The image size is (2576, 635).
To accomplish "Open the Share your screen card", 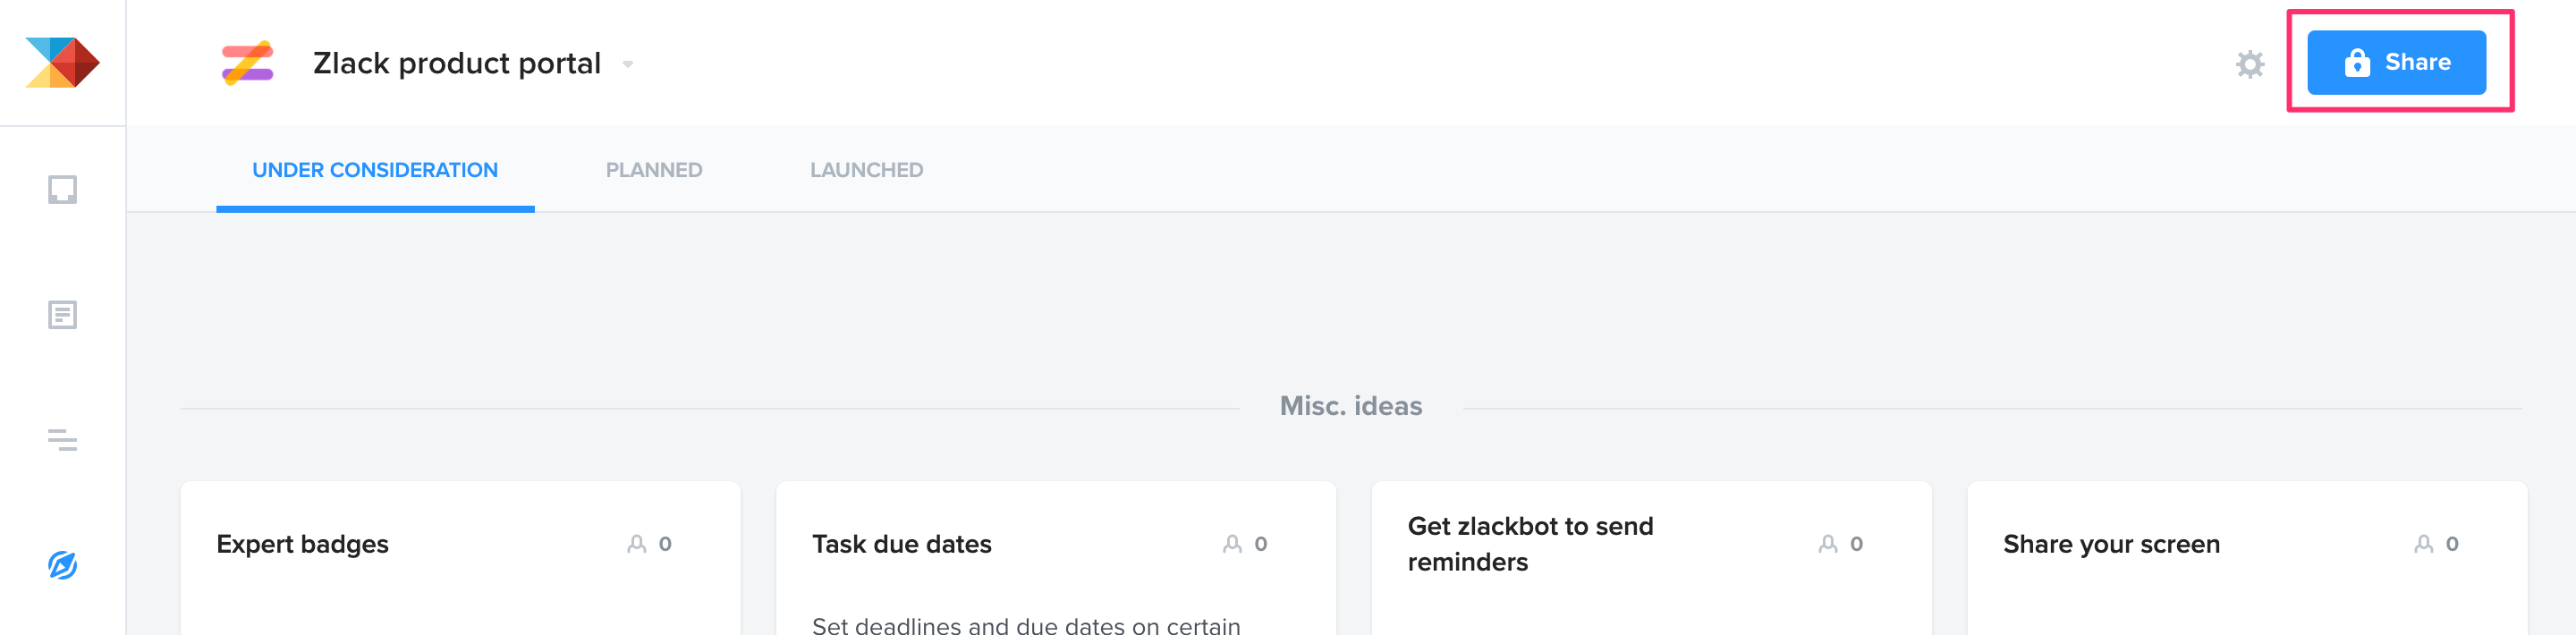I will 2247,558.
